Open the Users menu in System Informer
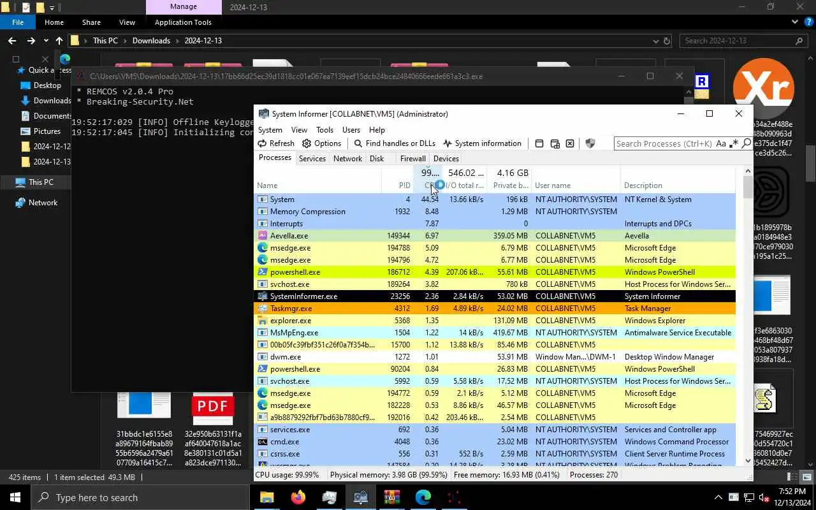Image resolution: width=816 pixels, height=510 pixels. (x=351, y=129)
